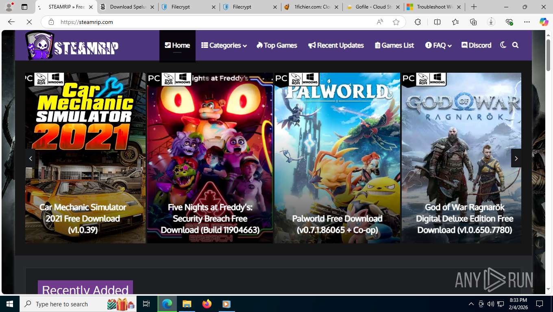Click the page vertical scrollbar
This screenshot has width=553, height=312.
[x=548, y=55]
